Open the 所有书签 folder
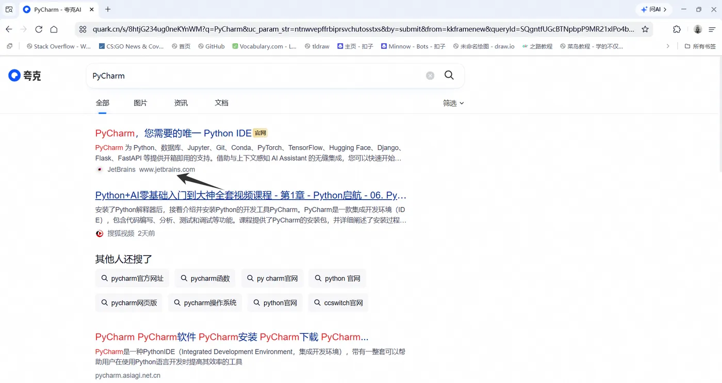722x383 pixels. click(700, 46)
